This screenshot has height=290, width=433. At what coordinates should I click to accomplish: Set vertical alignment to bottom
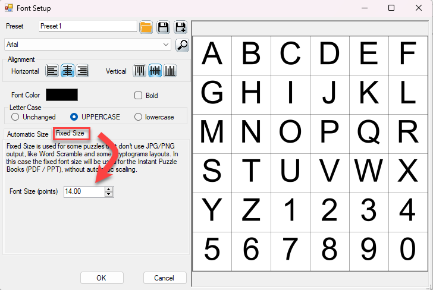(x=170, y=71)
